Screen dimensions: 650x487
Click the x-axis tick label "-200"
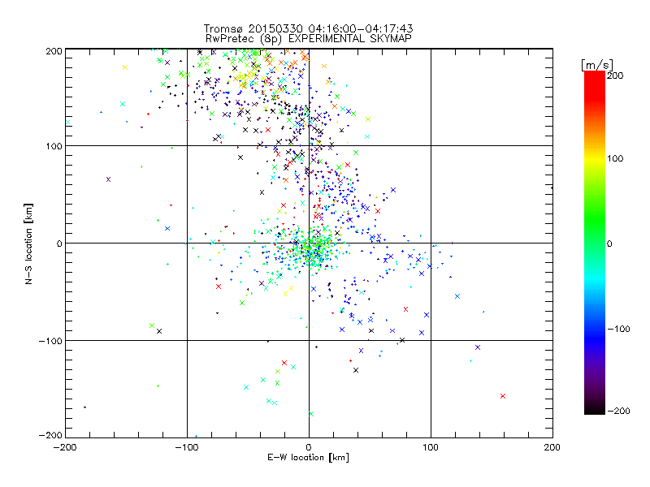coord(65,447)
